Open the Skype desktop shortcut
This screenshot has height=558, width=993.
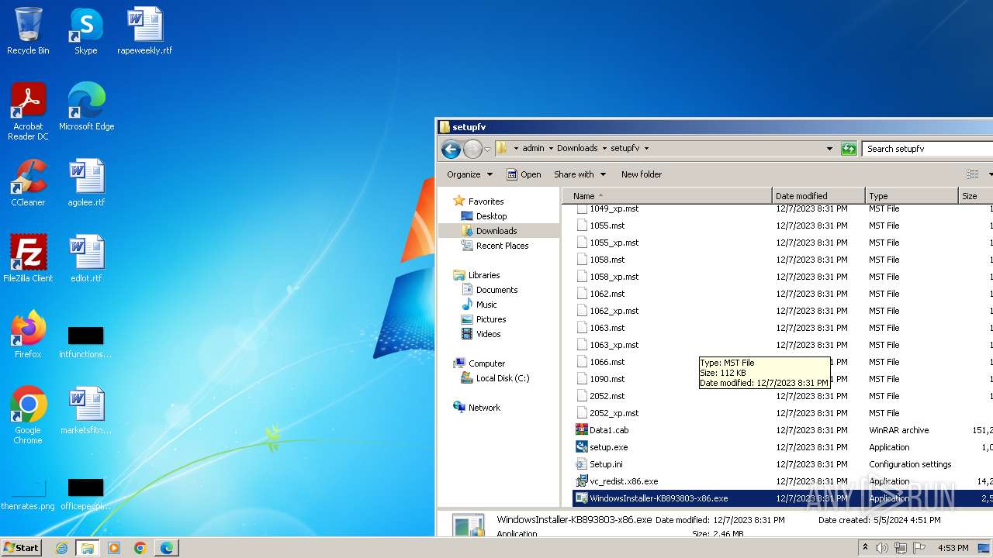(86, 31)
